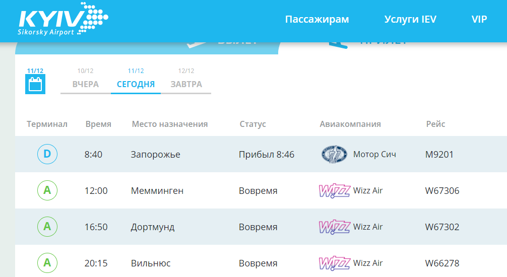Click flight number W66278
This screenshot has width=507, height=277.
click(x=442, y=263)
